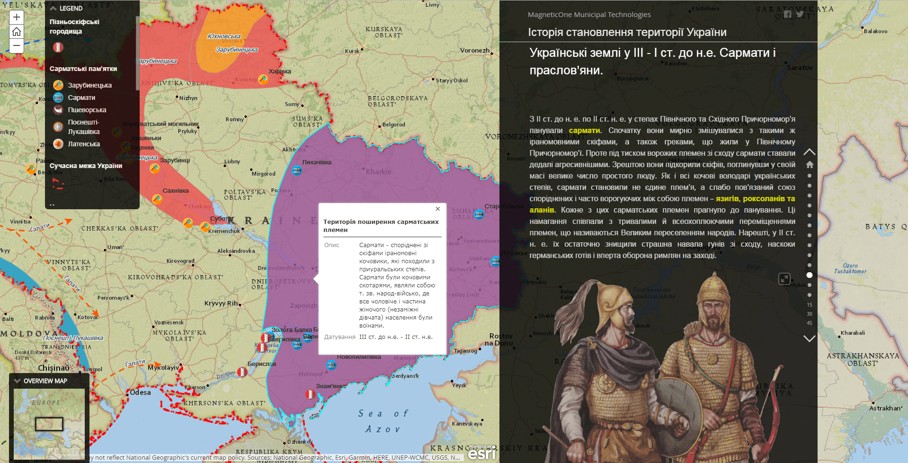Screen dimensions: 908x463
Task: Go to previous story section chevron
Action: pos(810,152)
